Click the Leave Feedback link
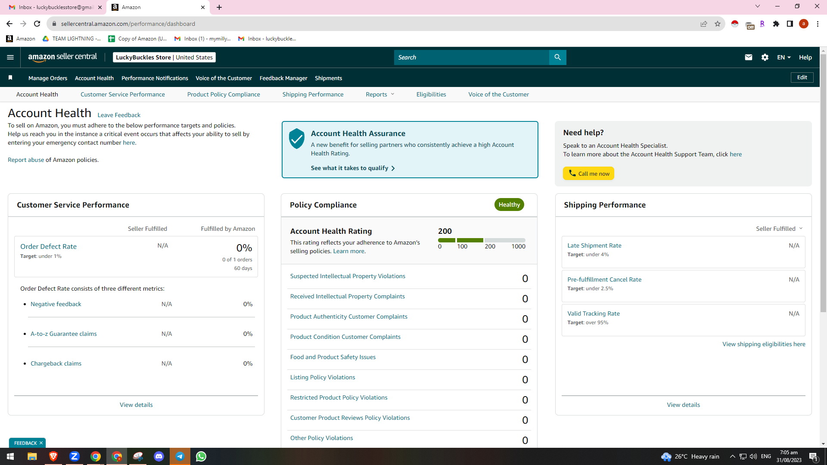827x465 pixels. tap(119, 115)
